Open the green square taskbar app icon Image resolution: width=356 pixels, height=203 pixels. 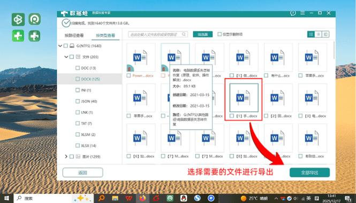(170, 198)
